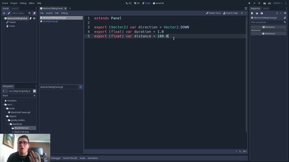Collapse the gravity_bodies folder
The height and width of the screenshot is (162, 289).
7,120
